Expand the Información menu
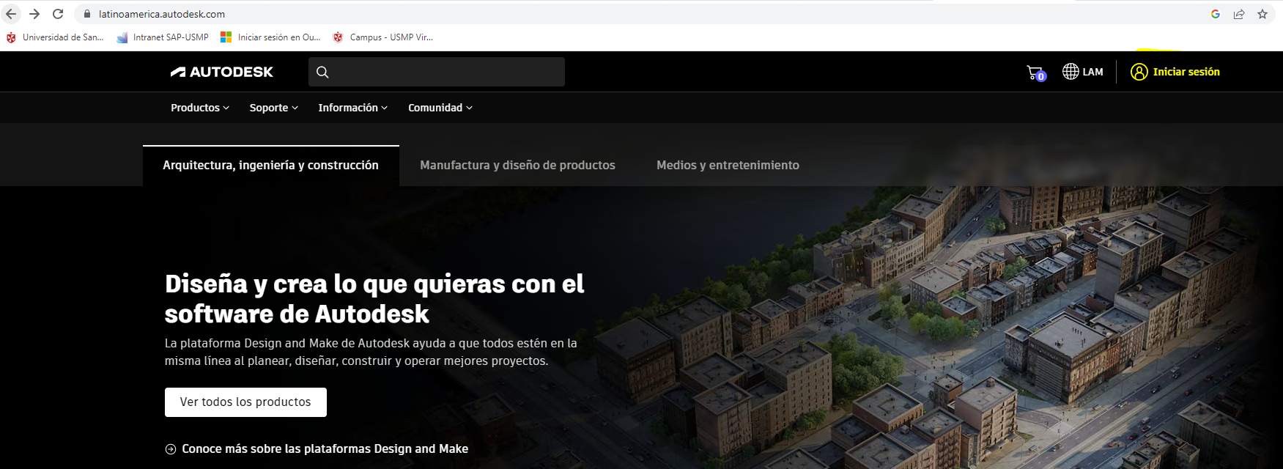 tap(352, 108)
